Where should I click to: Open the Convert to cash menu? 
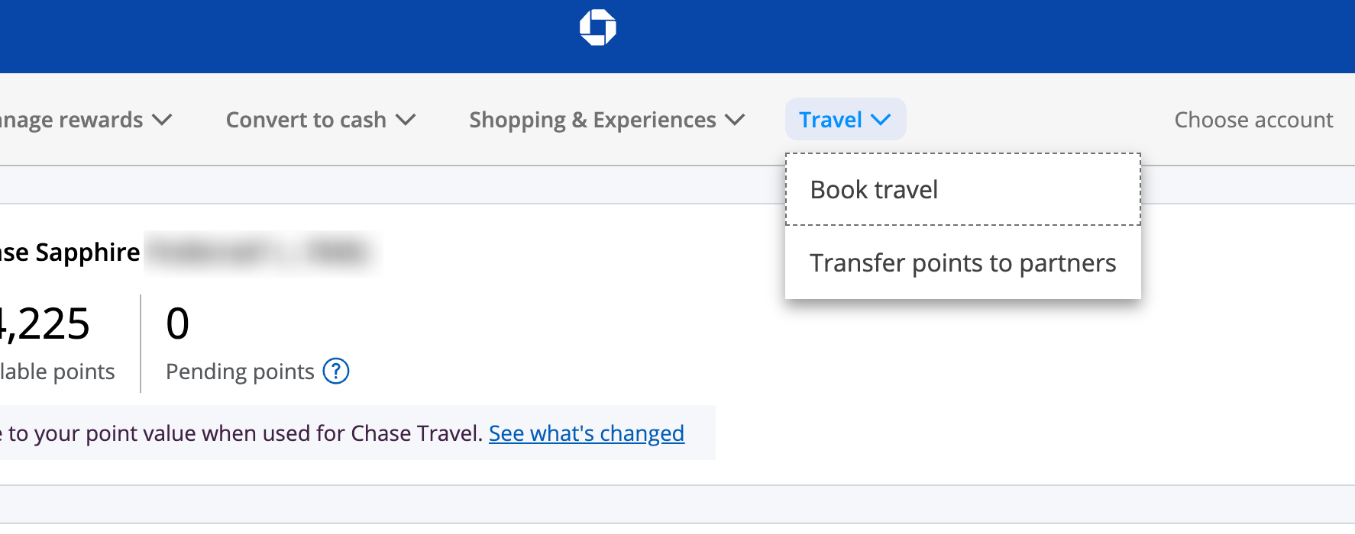(305, 120)
